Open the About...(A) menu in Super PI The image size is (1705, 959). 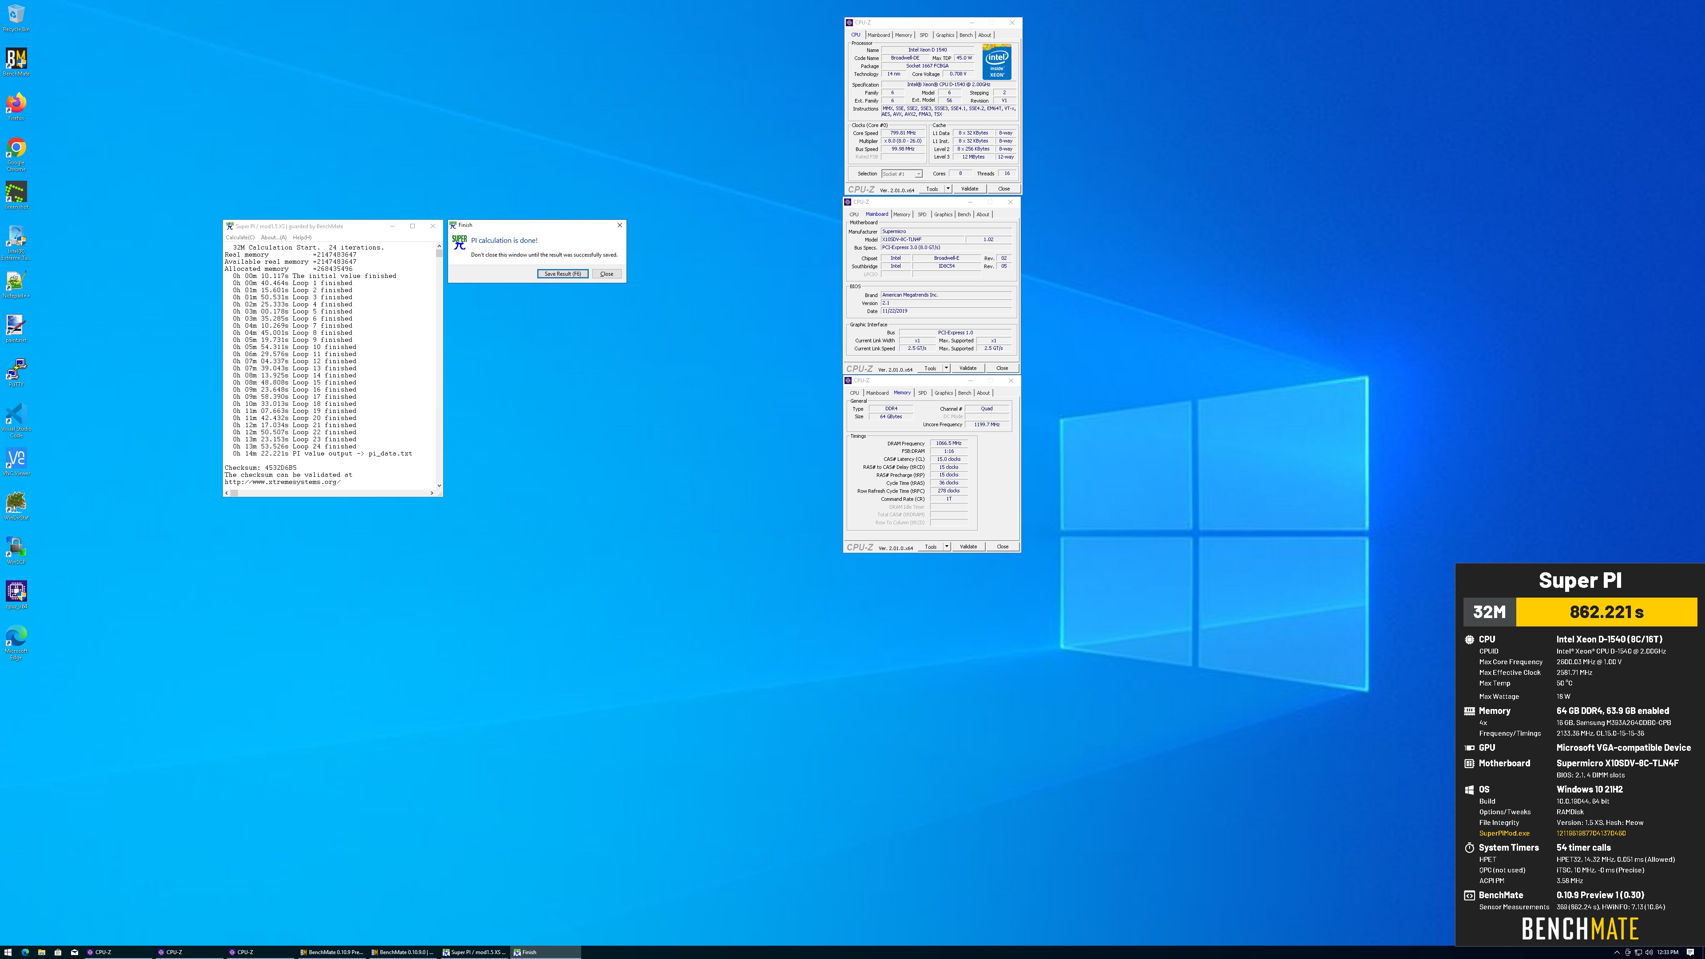pos(274,237)
